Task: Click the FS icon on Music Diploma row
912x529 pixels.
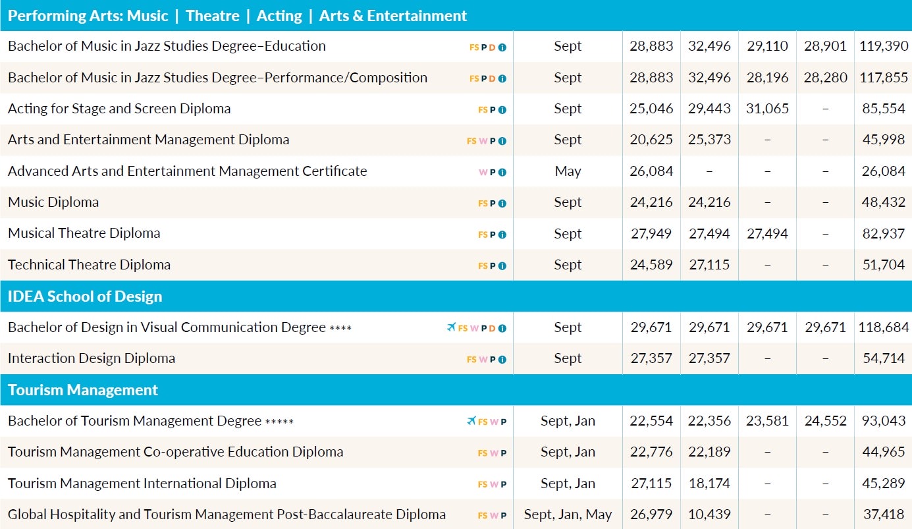Action: (x=483, y=204)
